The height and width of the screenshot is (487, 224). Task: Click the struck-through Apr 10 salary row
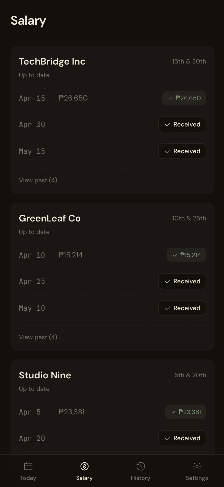point(32,255)
